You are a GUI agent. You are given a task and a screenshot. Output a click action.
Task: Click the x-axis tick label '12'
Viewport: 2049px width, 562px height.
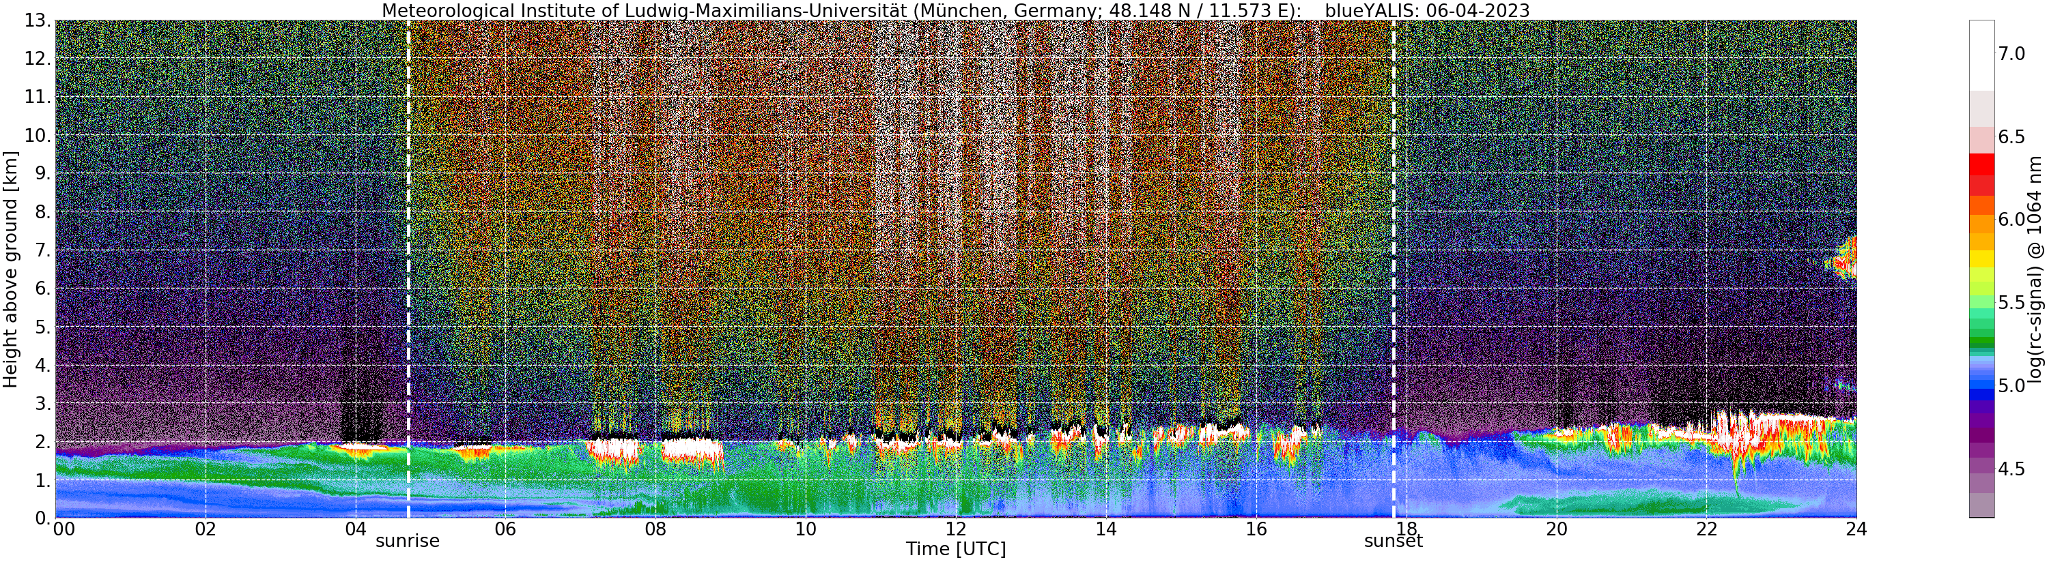[x=956, y=529]
